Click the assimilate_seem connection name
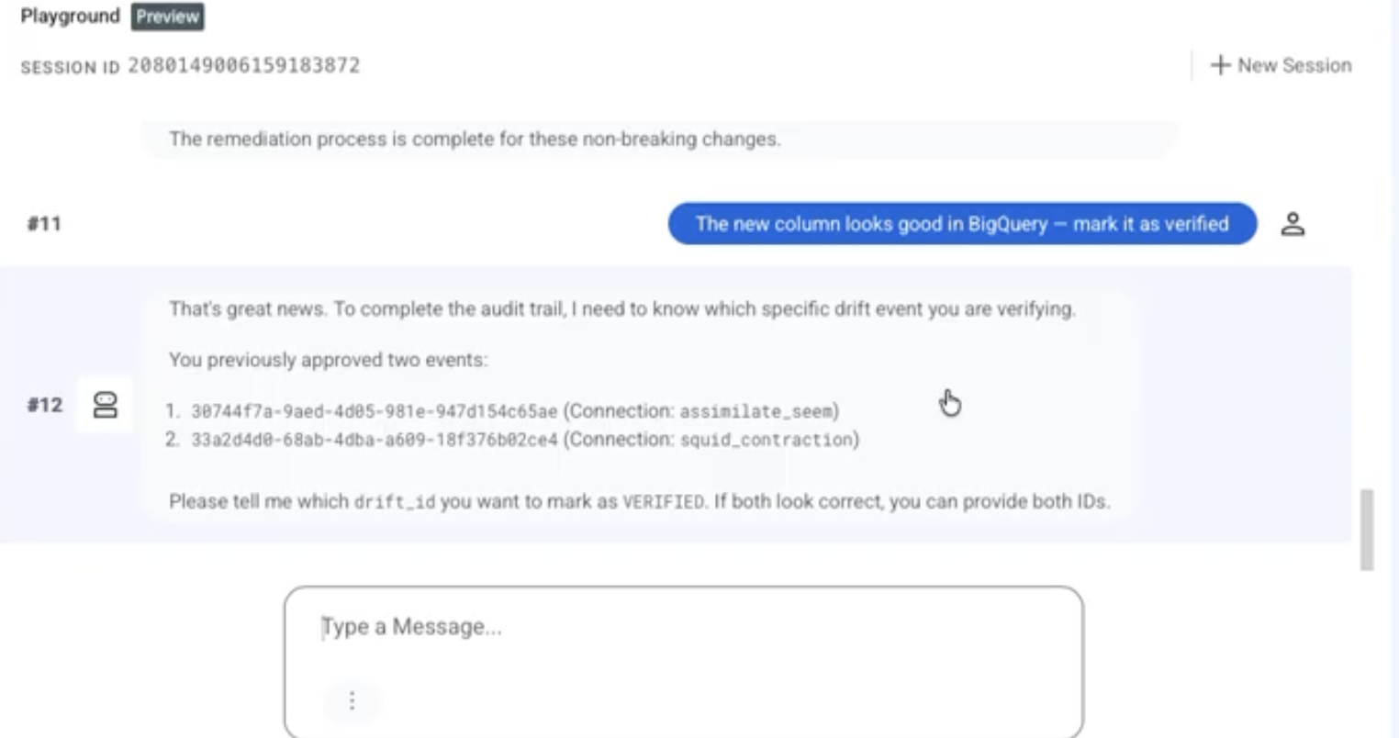The image size is (1399, 738). tap(755, 411)
